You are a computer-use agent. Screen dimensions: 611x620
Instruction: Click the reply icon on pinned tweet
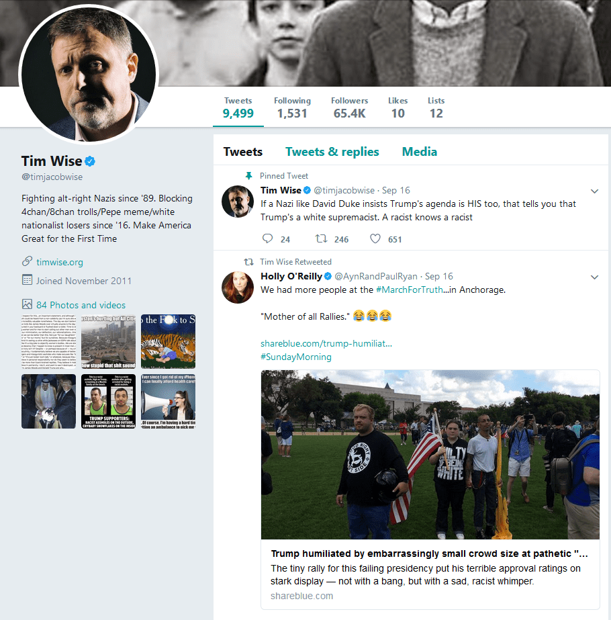[267, 238]
